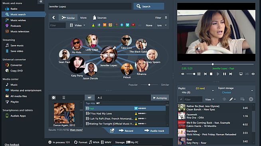The image size is (261, 146).
Task: Select Music search in sidebar
Action: 23,14
